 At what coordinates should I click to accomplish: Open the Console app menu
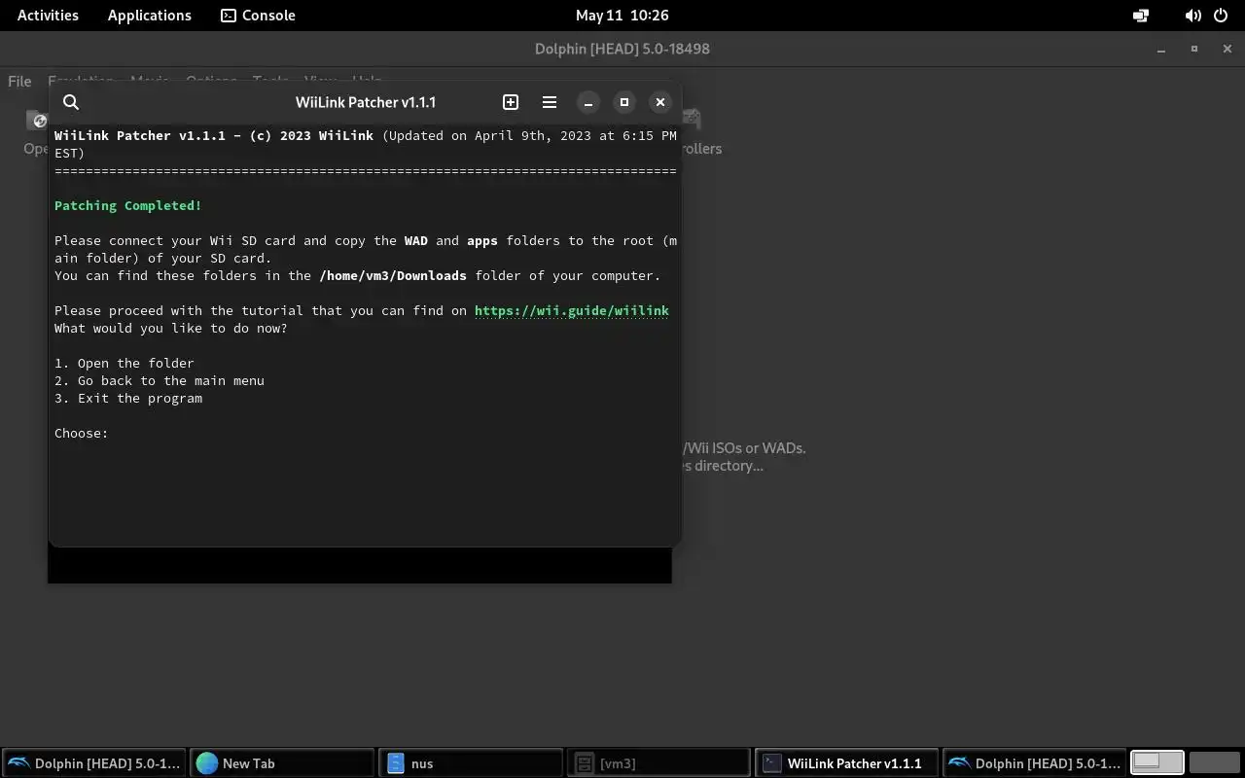pyautogui.click(x=258, y=16)
